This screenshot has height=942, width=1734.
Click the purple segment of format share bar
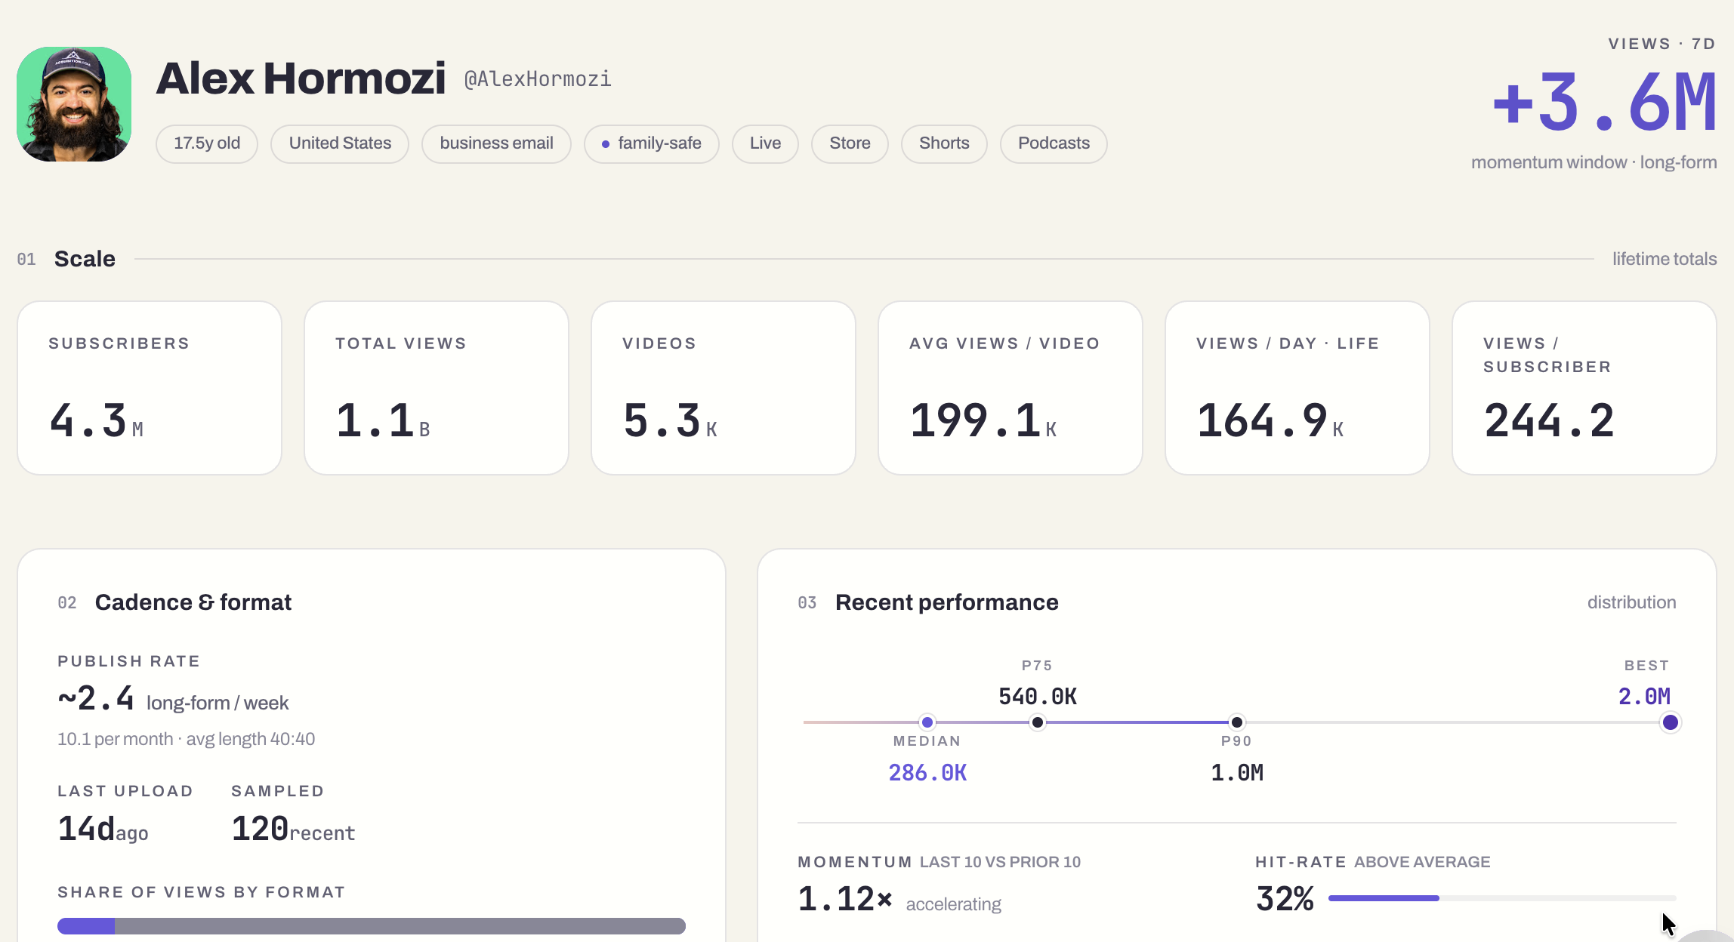[86, 926]
